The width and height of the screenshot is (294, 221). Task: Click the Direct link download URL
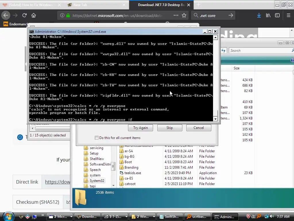click(57, 182)
